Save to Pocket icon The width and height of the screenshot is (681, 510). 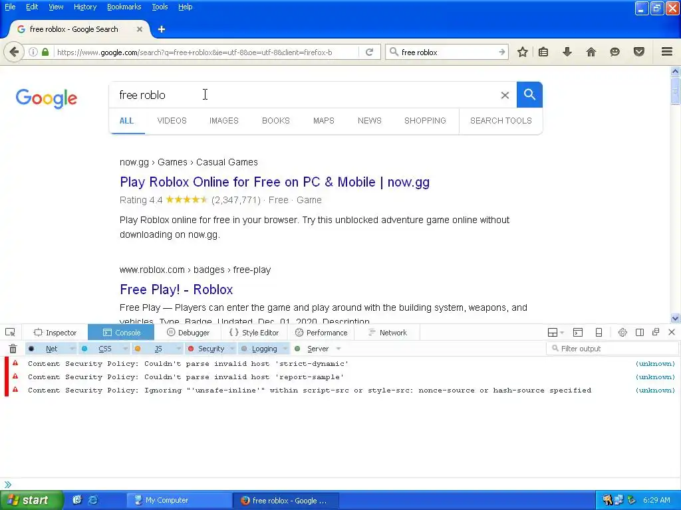639,52
